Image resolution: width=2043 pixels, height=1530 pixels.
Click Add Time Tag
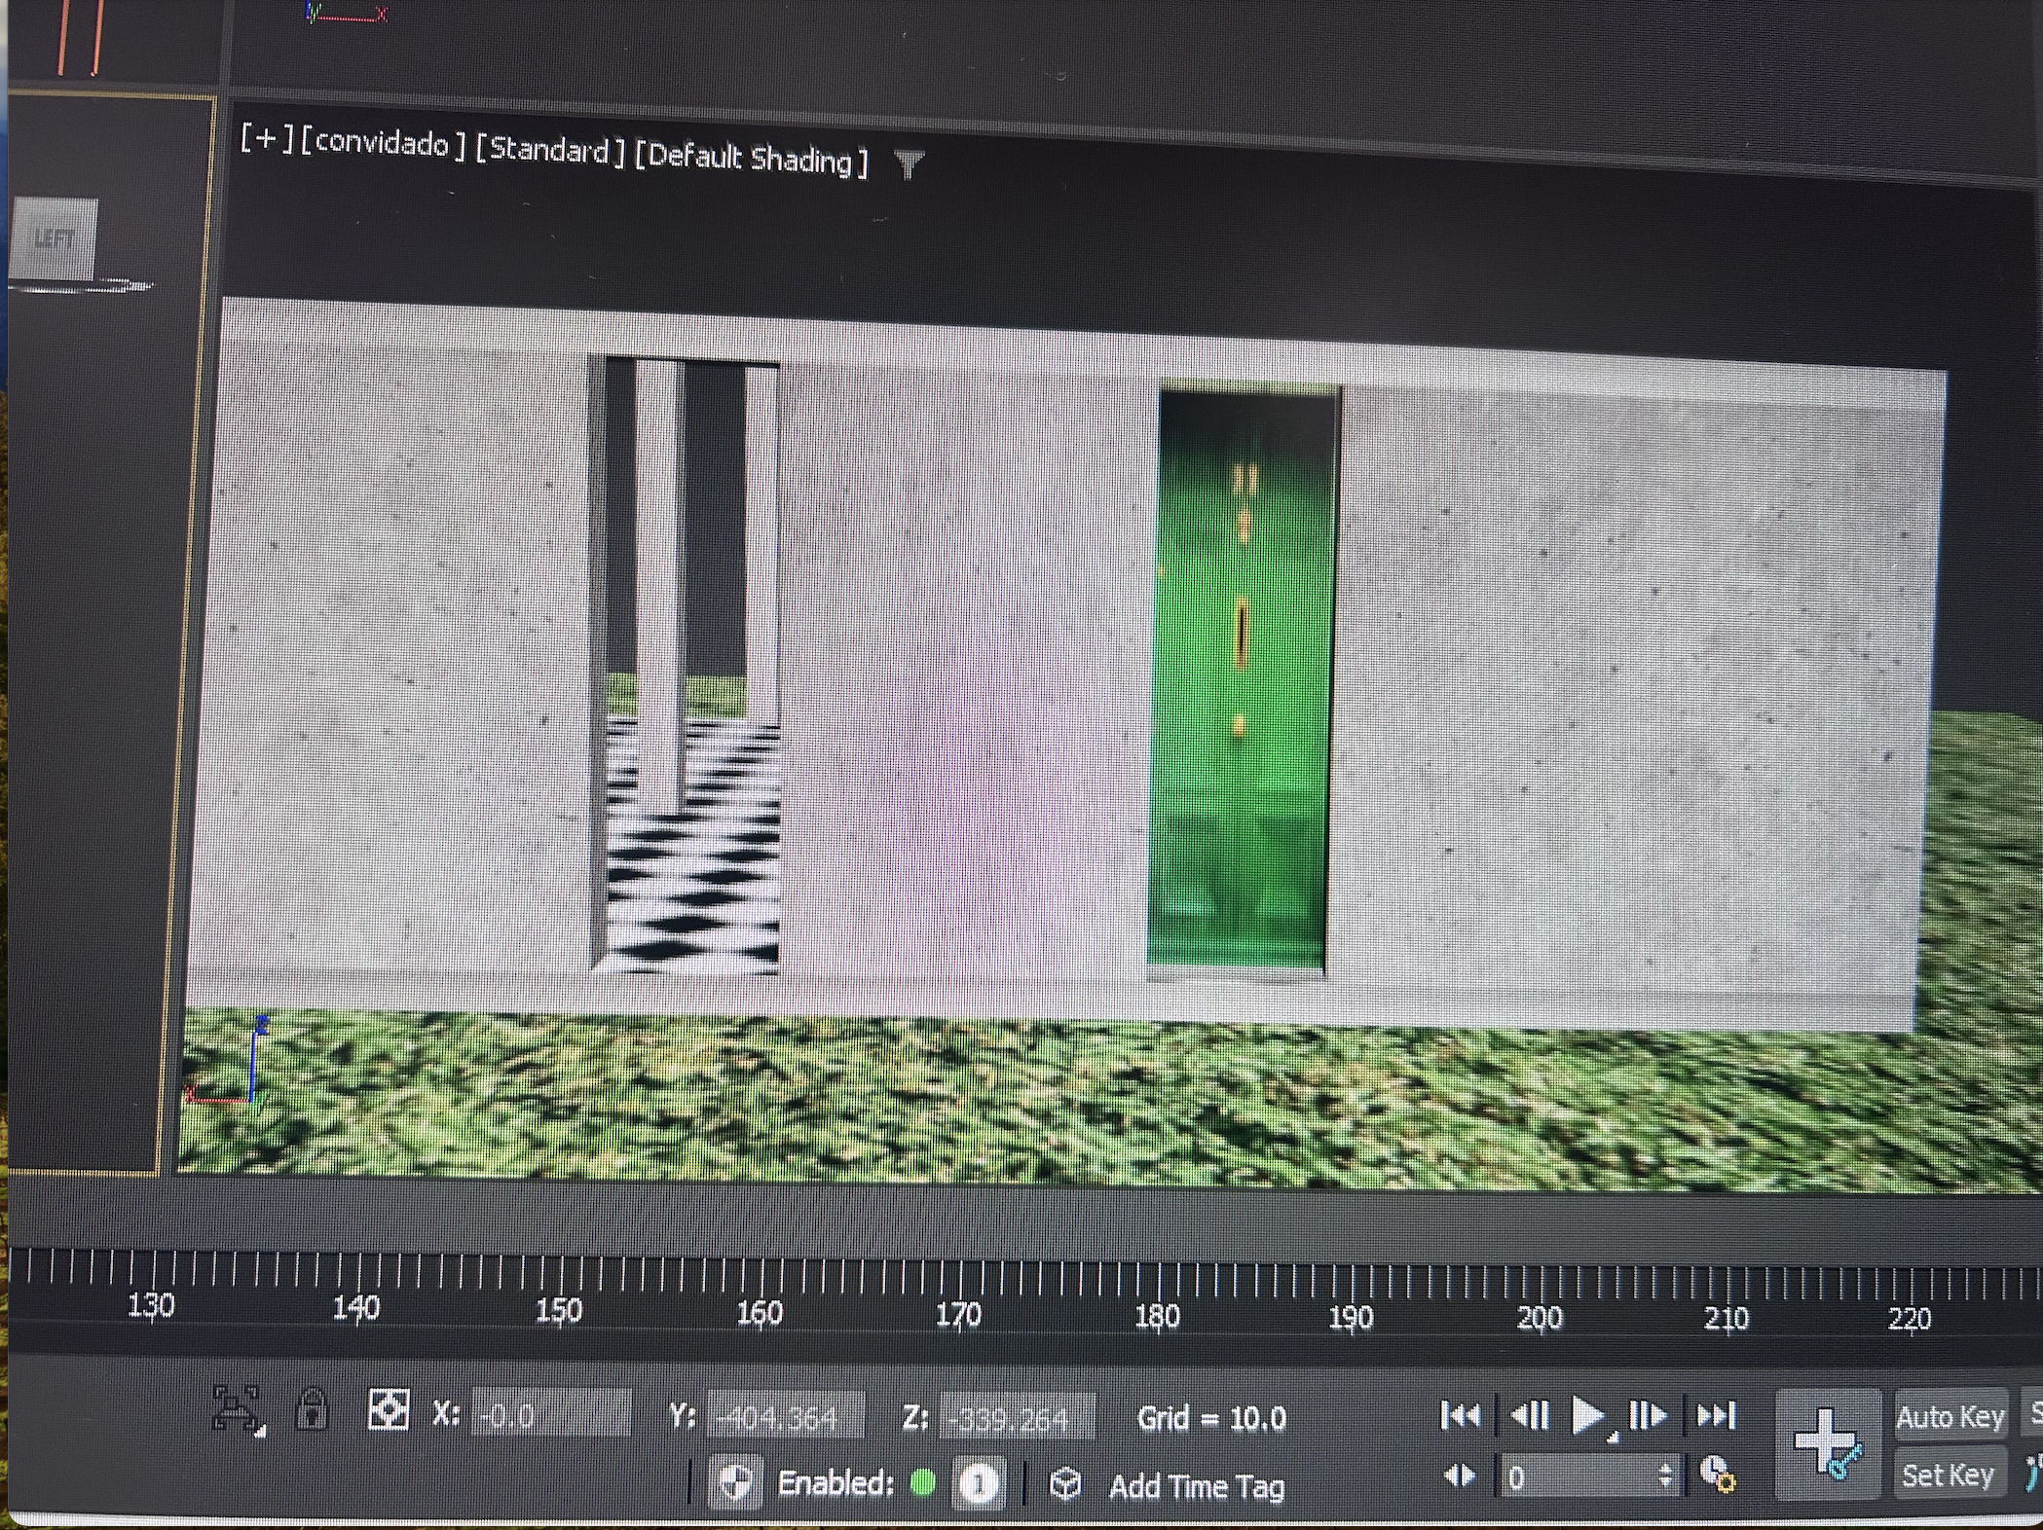point(1196,1486)
